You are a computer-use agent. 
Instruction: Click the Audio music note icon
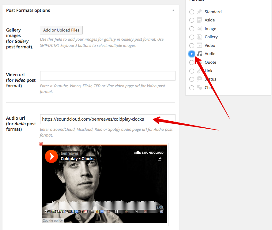(x=200, y=54)
